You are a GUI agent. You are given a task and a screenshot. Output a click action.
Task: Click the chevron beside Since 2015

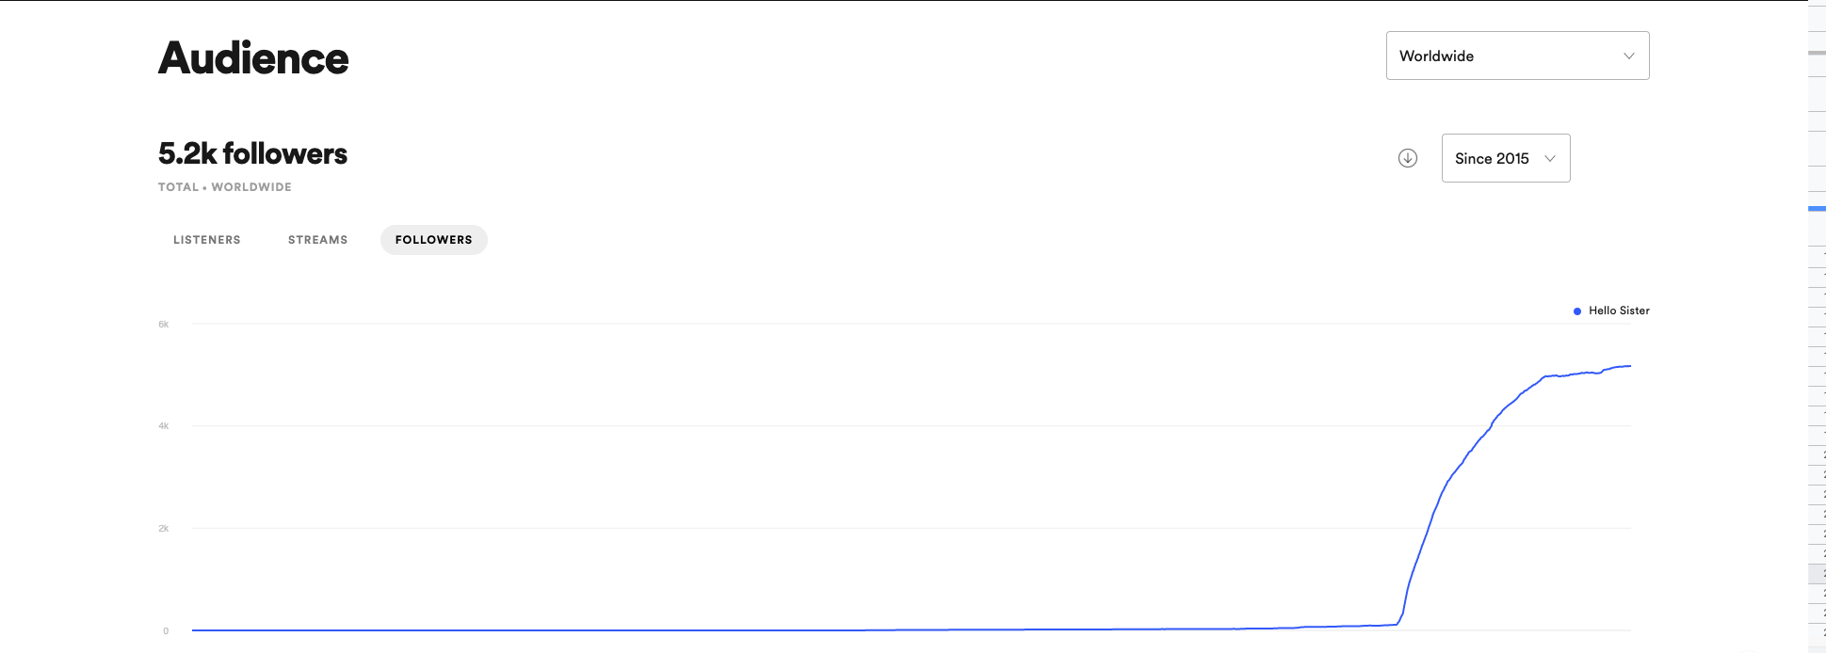click(1550, 158)
